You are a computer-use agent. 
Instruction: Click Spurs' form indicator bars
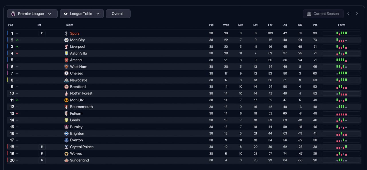click(x=341, y=33)
